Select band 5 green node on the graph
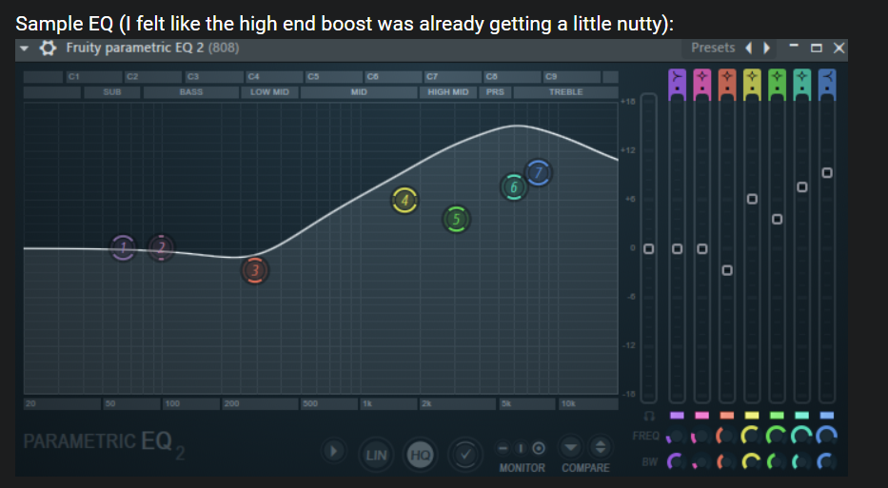Viewport: 888px width, 488px height. click(x=456, y=220)
